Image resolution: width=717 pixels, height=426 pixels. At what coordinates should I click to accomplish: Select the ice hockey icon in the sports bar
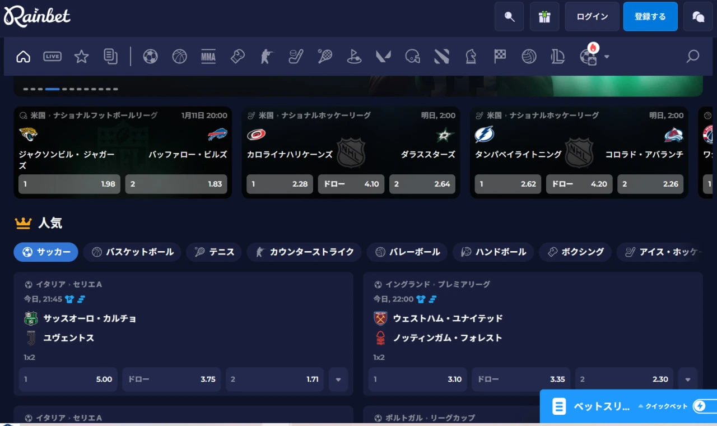[296, 56]
